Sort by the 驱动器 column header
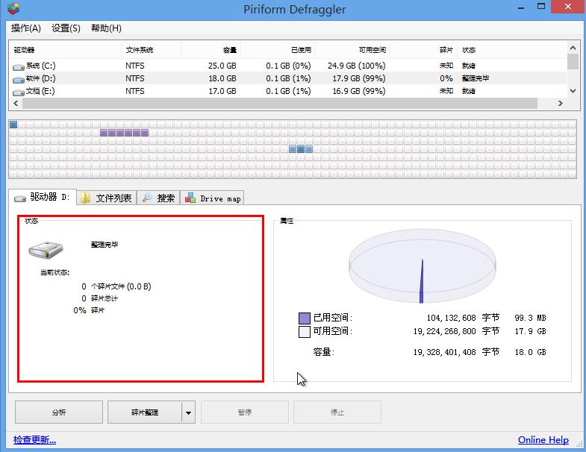The image size is (586, 452). [66, 50]
